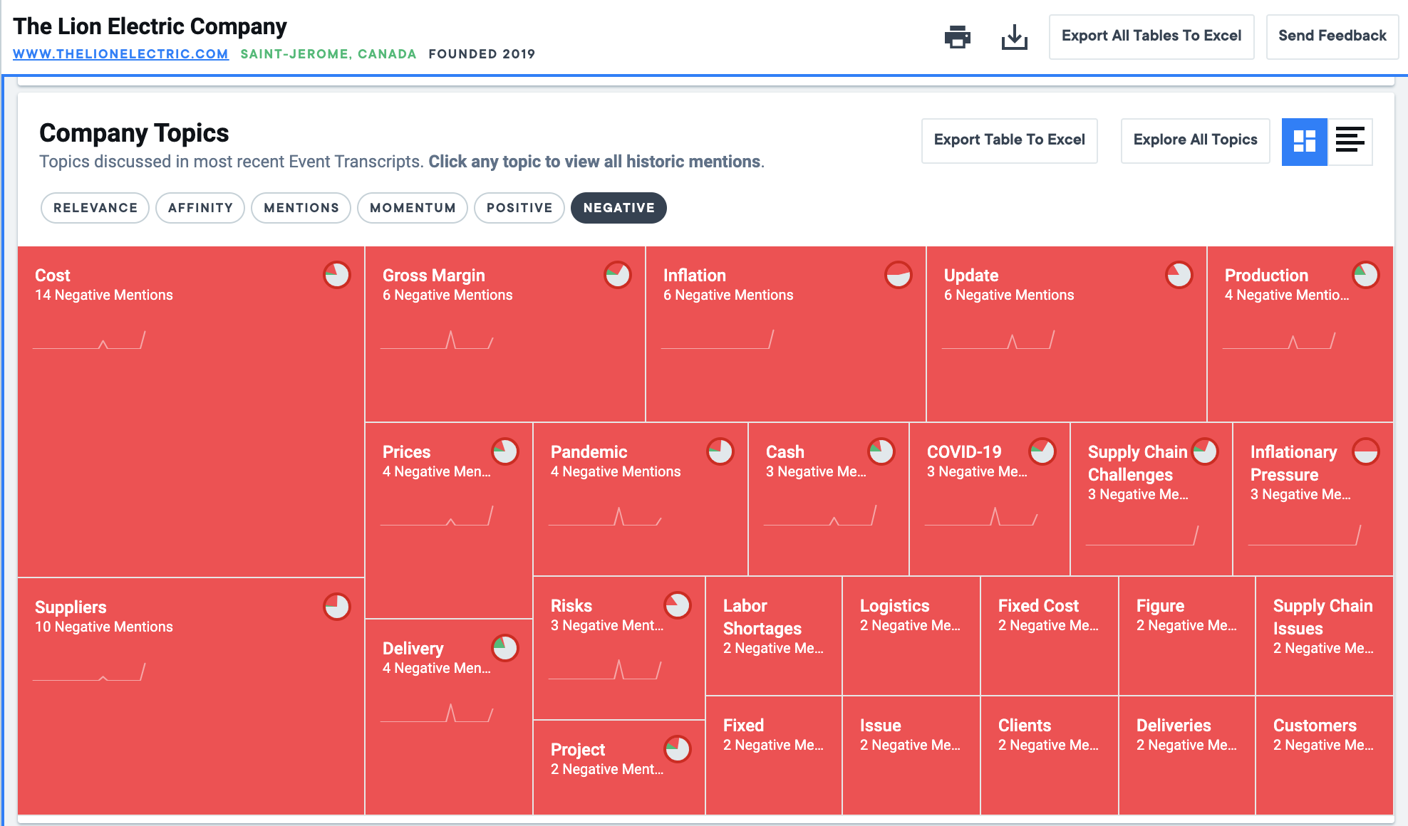Select the Positive filter
This screenshot has width=1408, height=826.
point(519,208)
